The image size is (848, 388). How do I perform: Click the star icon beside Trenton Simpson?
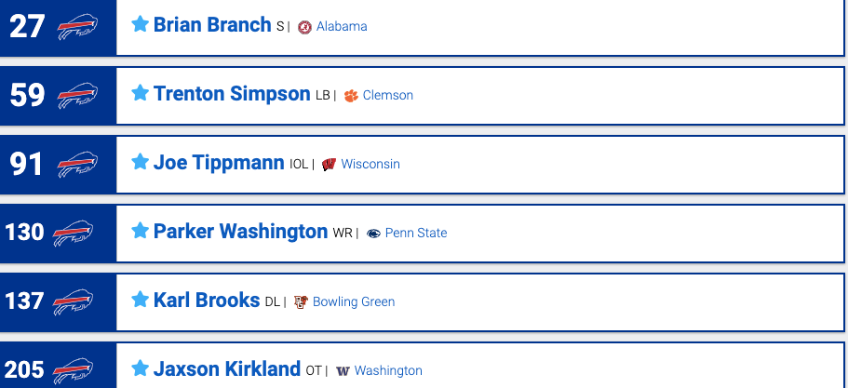pyautogui.click(x=140, y=92)
